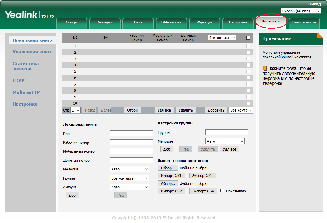Toggle the select-all contacts header checkbox
Image resolution: width=327 pixels, height=223 pixels.
pos(248,38)
